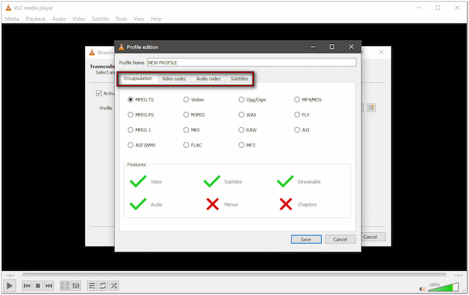Screen dimensions: 469x295
Task: Open extended settings equalizer icon
Action: 76,286
